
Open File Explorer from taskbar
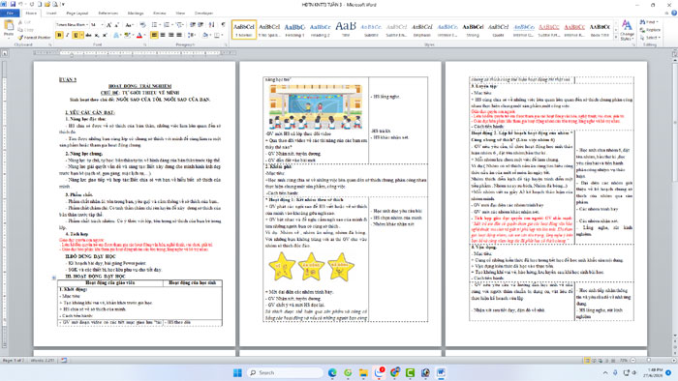tap(363, 373)
